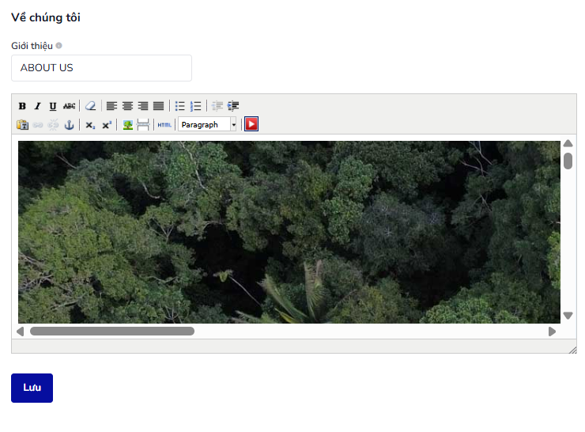Toggle bold formatting
This screenshot has height=432, width=585.
pos(22,106)
